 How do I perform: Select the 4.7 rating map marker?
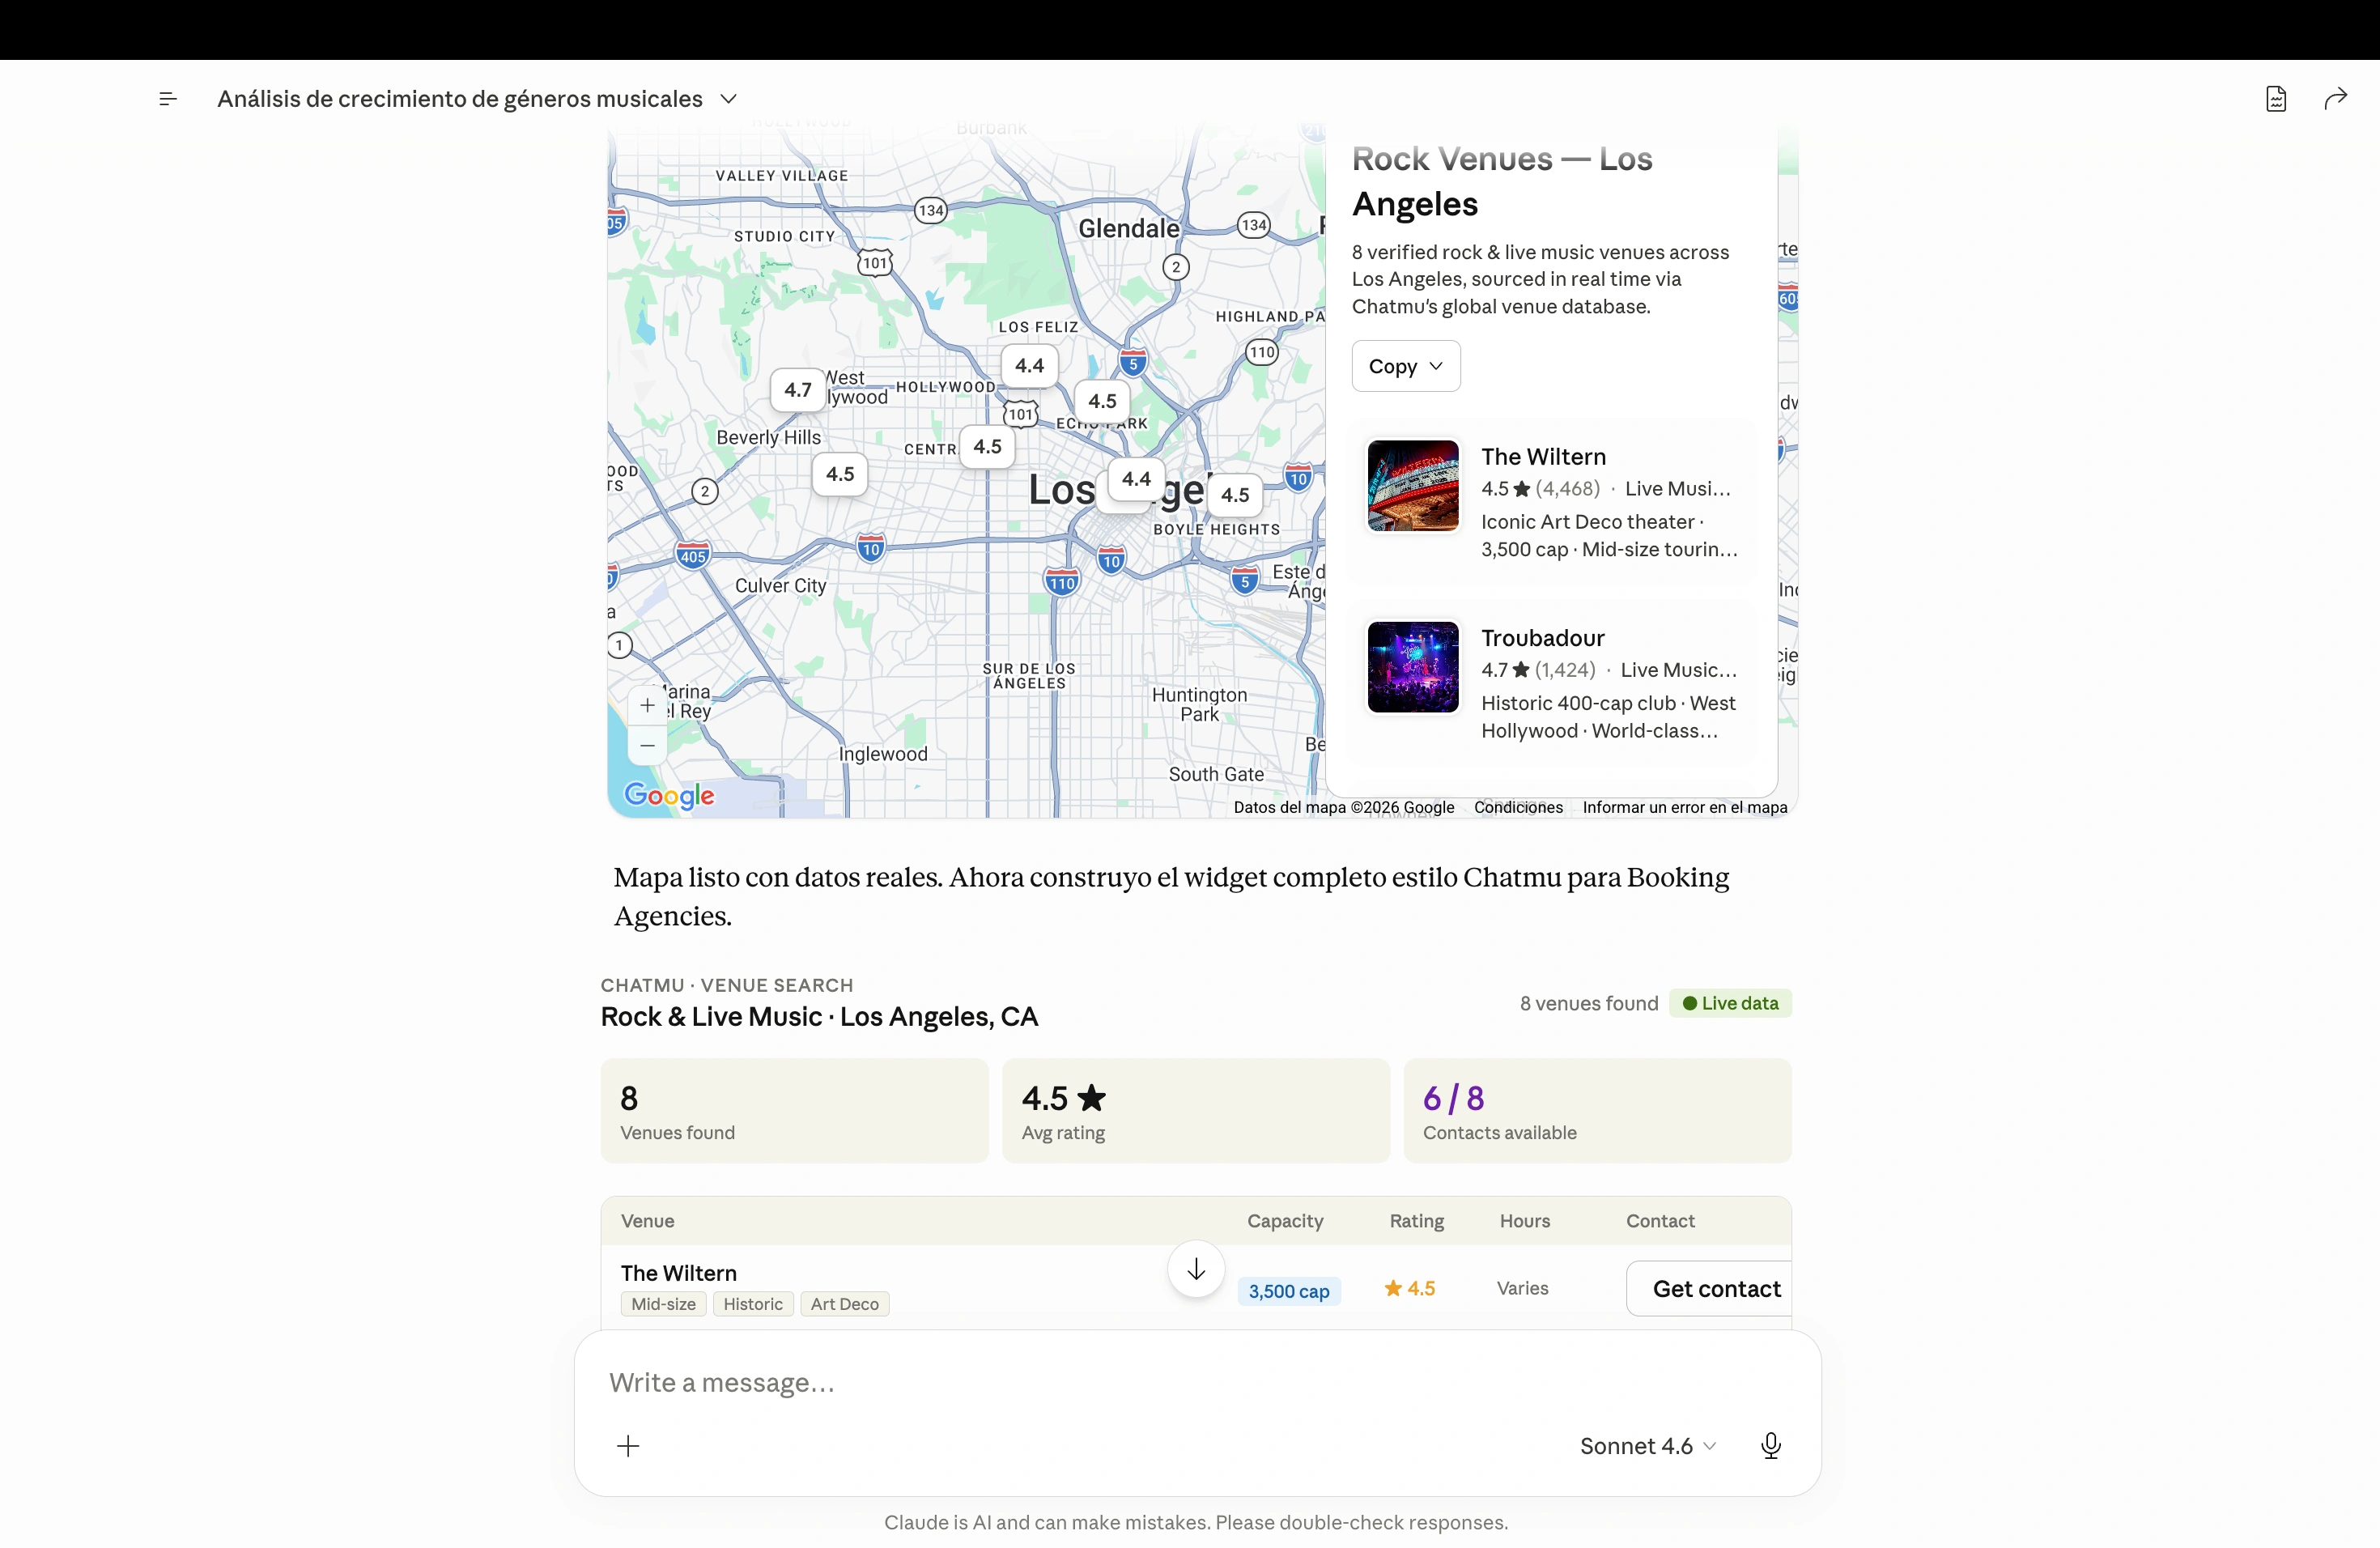click(x=798, y=390)
